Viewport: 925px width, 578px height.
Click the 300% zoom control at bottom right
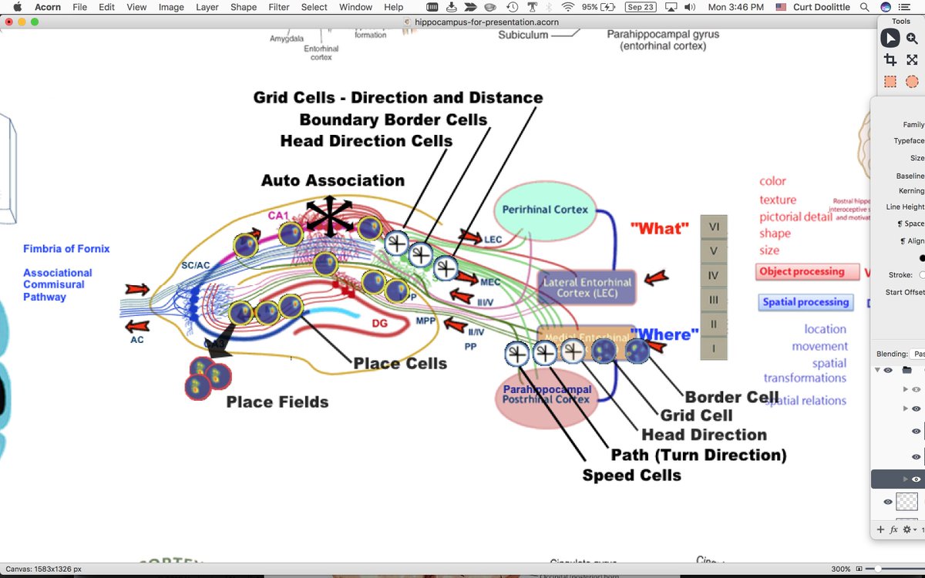pos(841,569)
